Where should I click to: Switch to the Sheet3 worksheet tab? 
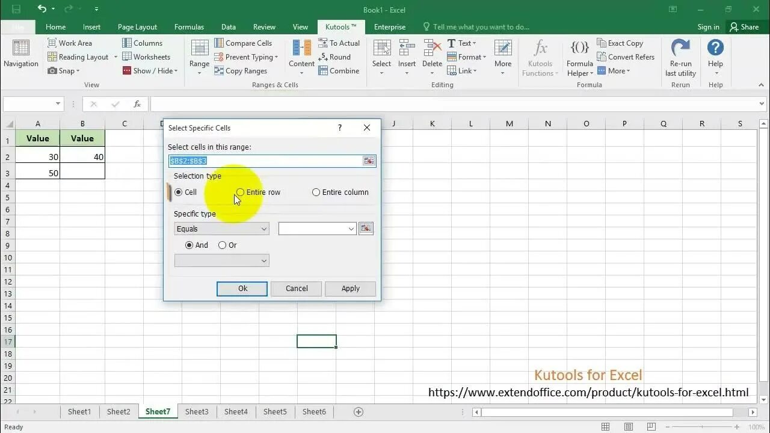point(197,412)
